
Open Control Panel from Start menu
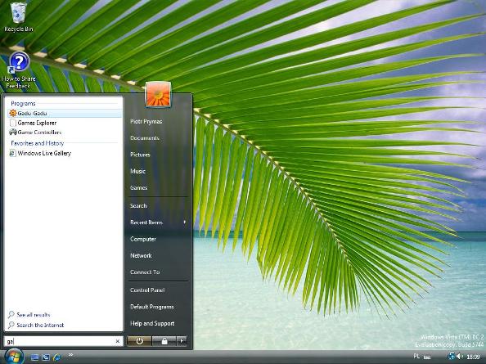point(147,290)
